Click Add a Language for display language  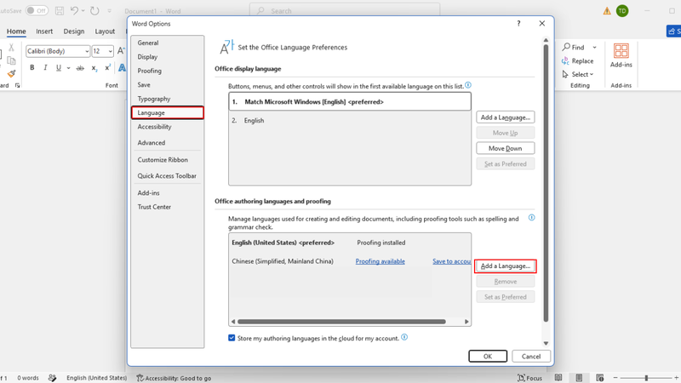pos(505,117)
